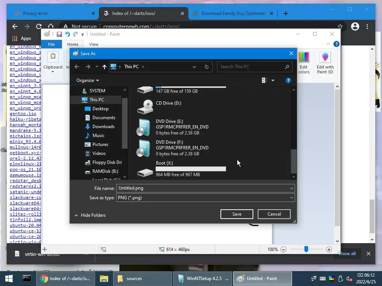Open the Windows Start button
Screen dimensions: 382x286
tap(9, 279)
